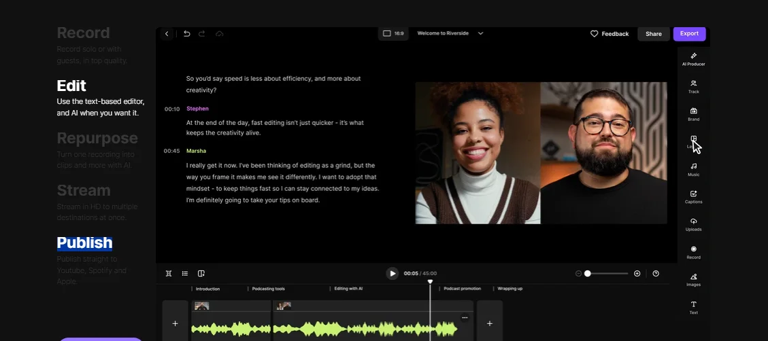Click the purple Export button
768x341 pixels.
coord(689,33)
